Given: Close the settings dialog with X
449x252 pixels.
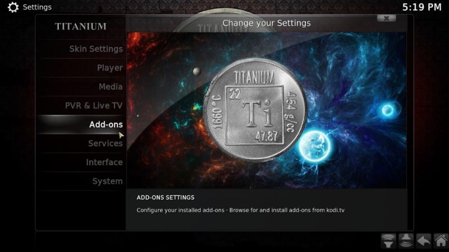Looking at the screenshot, I should click(x=386, y=18).
